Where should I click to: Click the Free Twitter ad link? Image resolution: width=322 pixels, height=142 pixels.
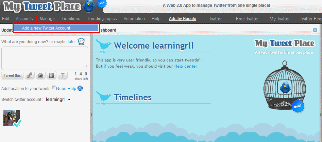click(247, 19)
